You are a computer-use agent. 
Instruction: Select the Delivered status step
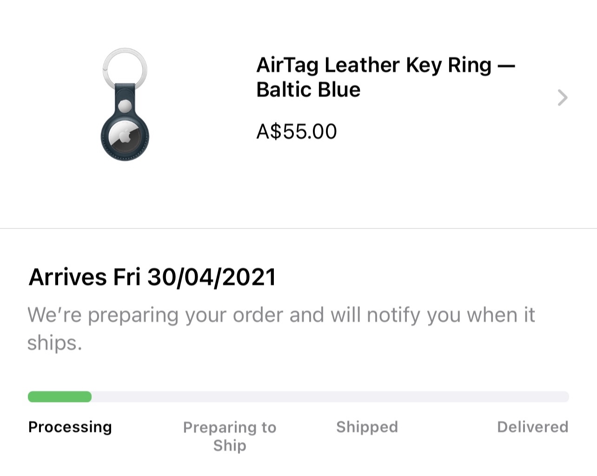click(532, 427)
